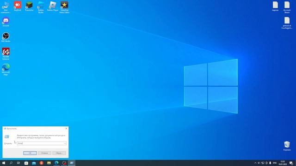This screenshot has height=166, width=296.
Task: Open the Microsoft Store taskbar icon
Action: [x=26, y=163]
